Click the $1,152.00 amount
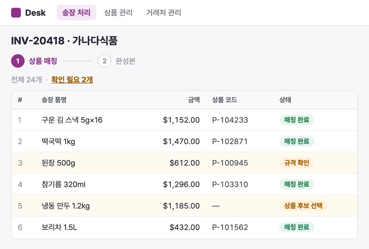 tap(181, 120)
